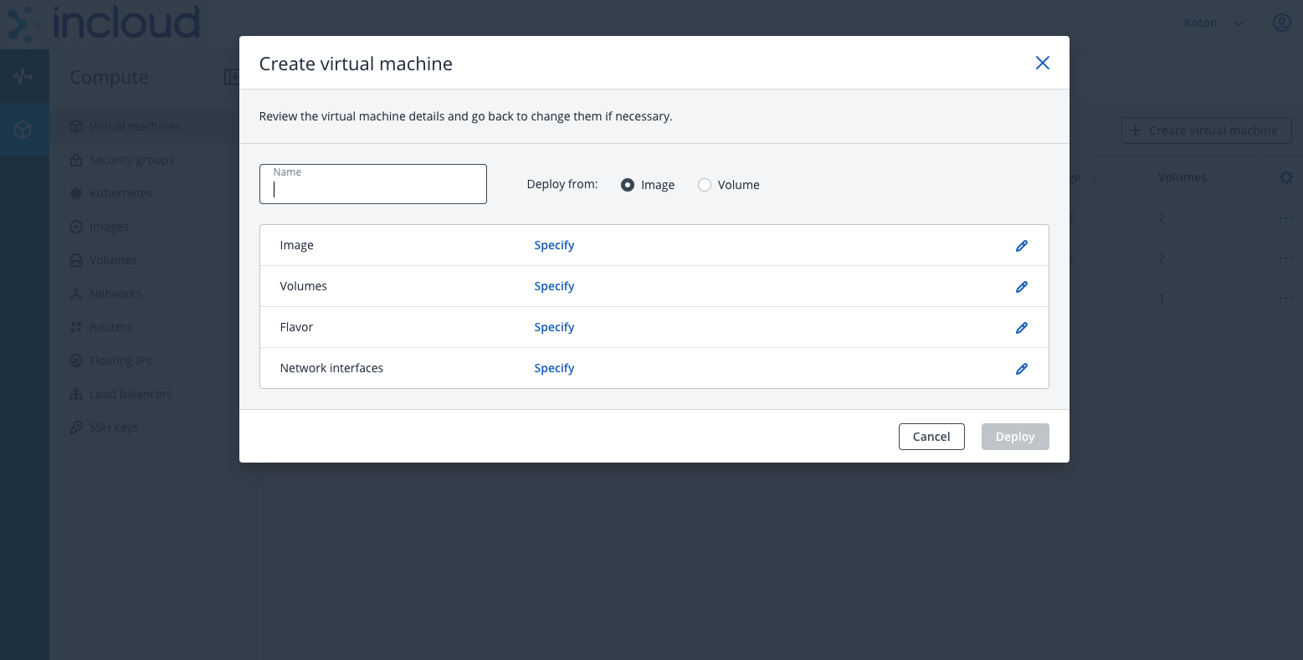The image size is (1303, 660).
Task: Choose Volume as deploy source
Action: pos(705,185)
